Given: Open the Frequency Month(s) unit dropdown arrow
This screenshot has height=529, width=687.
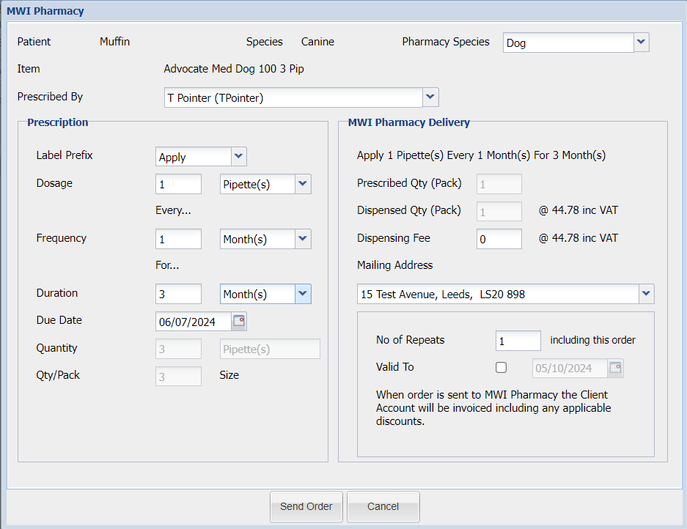Looking at the screenshot, I should pos(303,239).
